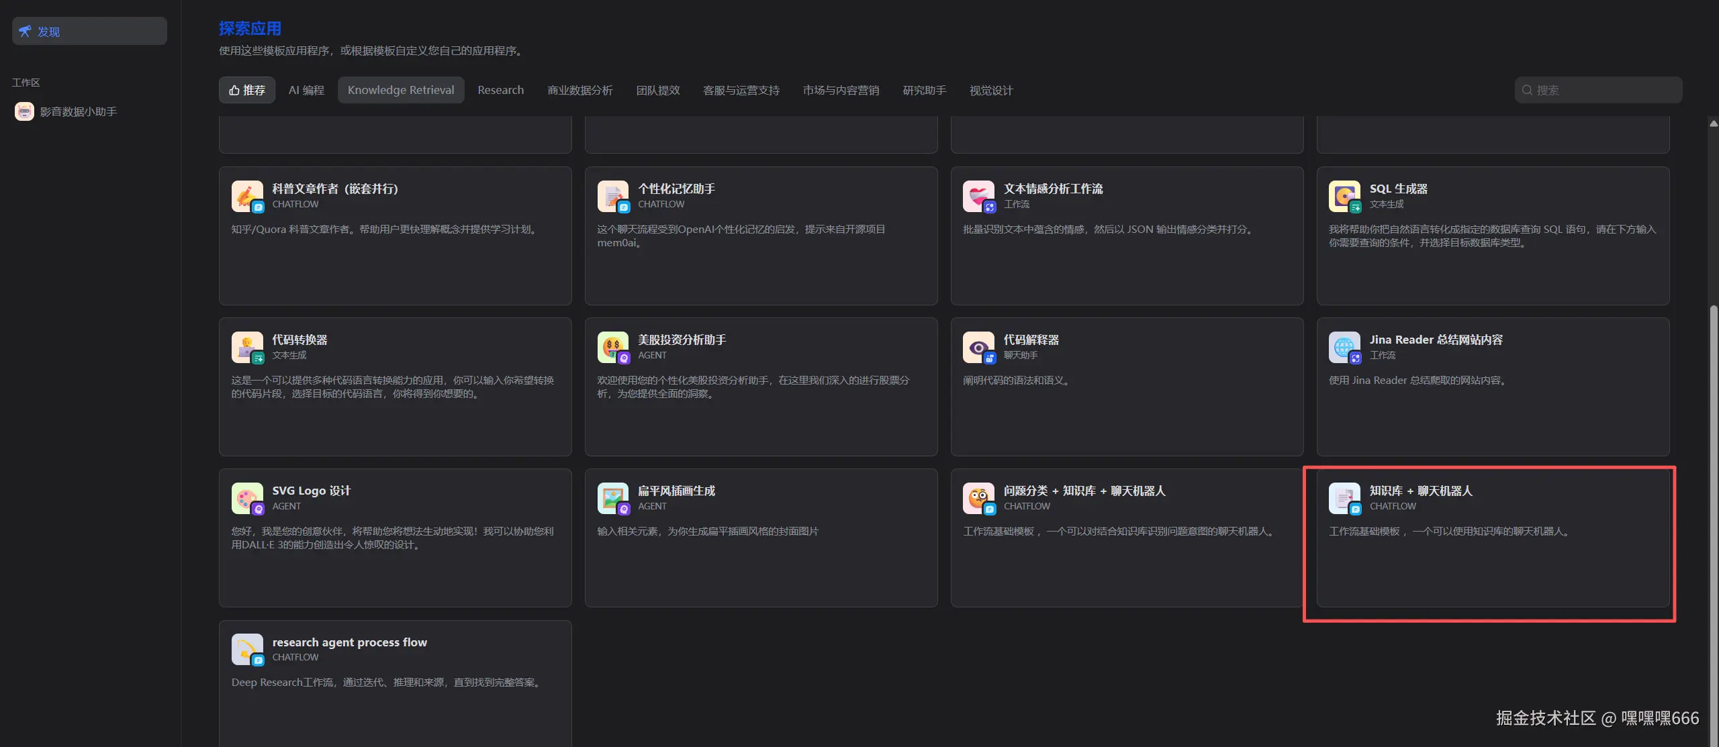This screenshot has height=747, width=1719.
Task: Click the 个性化记忆助手 app icon
Action: 613,196
